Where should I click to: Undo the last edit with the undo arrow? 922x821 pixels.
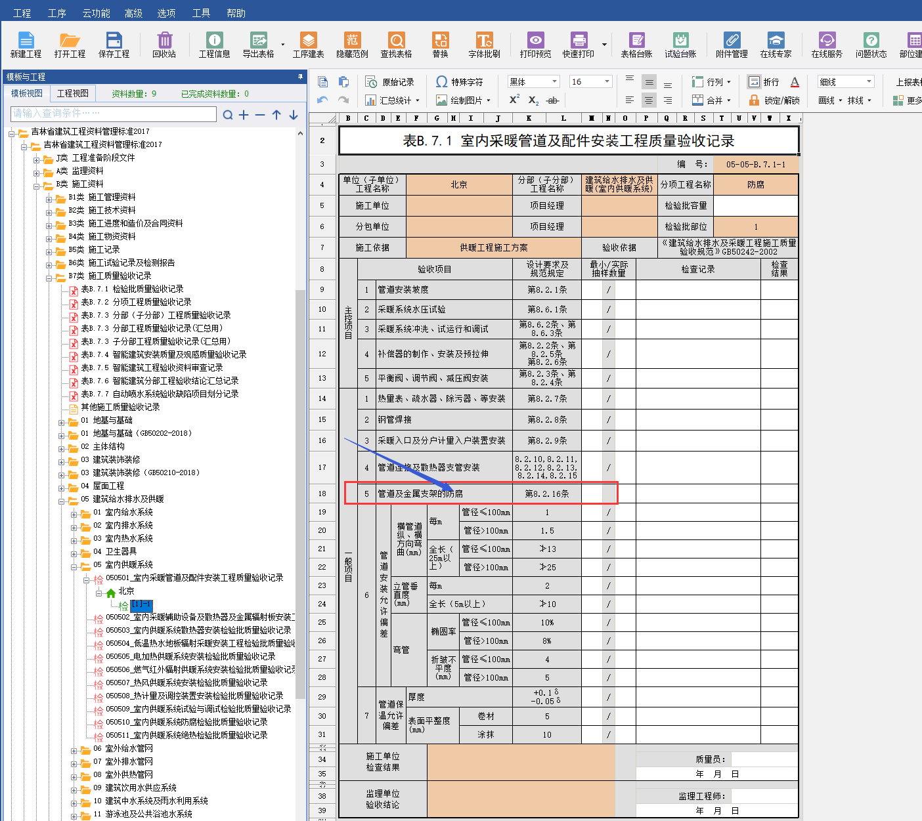coord(322,100)
